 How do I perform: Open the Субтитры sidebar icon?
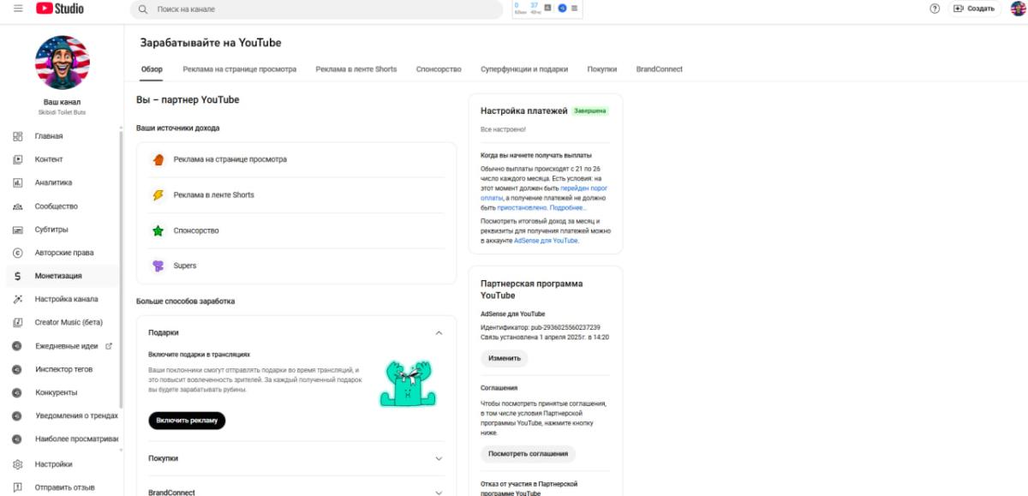click(17, 230)
